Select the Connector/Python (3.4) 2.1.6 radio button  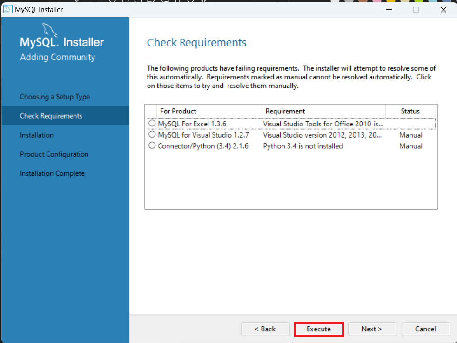tap(152, 145)
